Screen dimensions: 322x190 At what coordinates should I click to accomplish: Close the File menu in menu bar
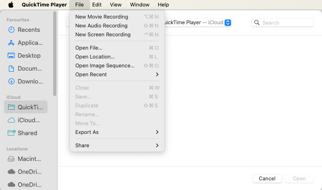[79, 4]
